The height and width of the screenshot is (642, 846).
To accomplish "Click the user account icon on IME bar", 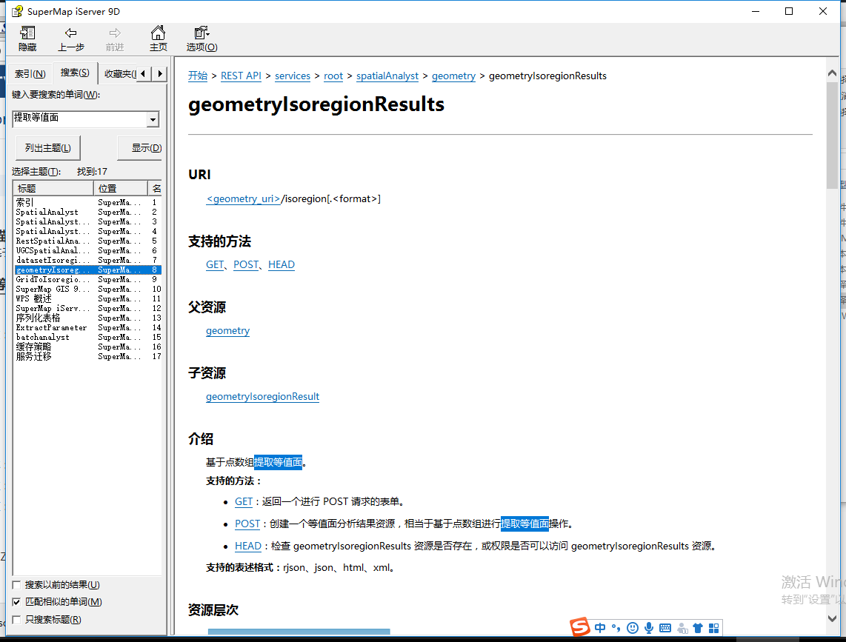I will click(x=682, y=628).
